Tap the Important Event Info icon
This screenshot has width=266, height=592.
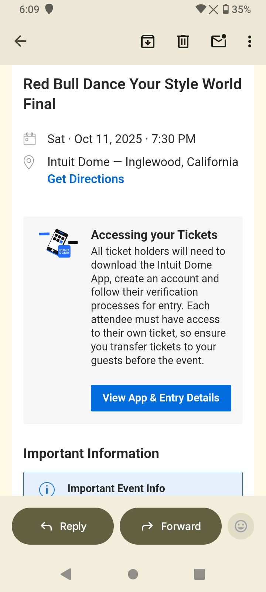(47, 489)
